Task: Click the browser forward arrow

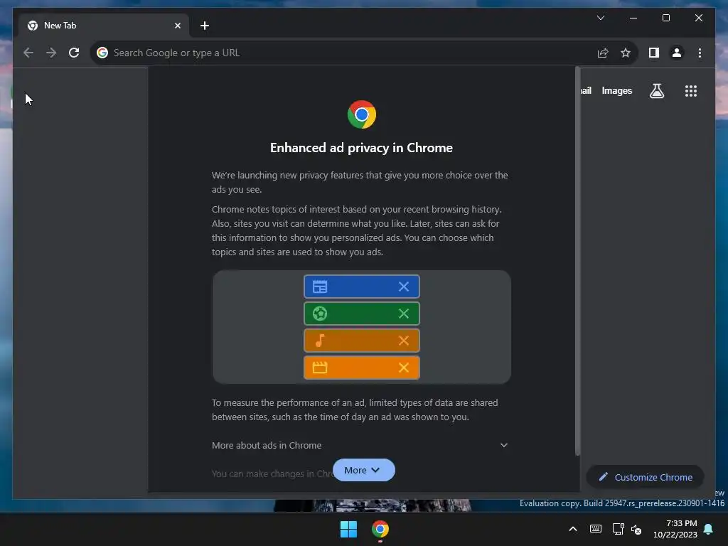Action: coord(51,53)
